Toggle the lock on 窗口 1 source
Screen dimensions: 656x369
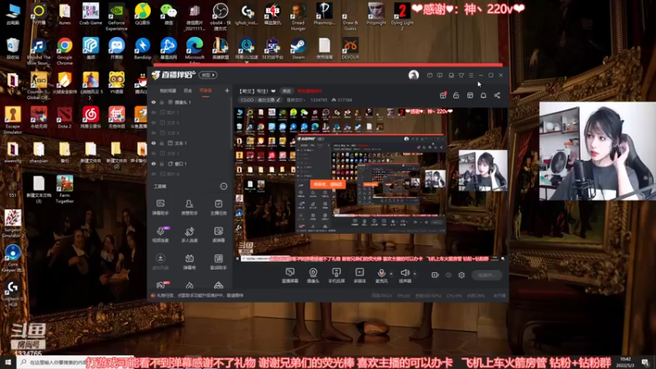pos(162,163)
